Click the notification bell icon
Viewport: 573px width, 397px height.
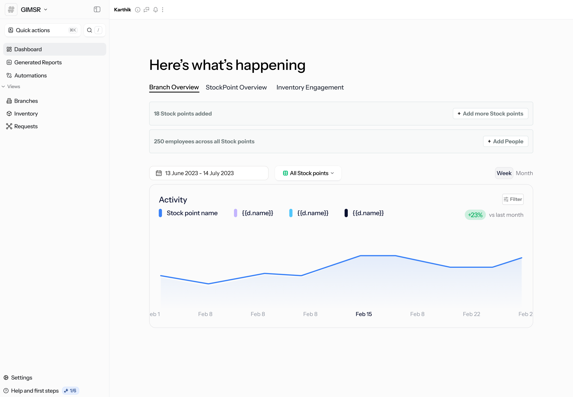click(155, 10)
